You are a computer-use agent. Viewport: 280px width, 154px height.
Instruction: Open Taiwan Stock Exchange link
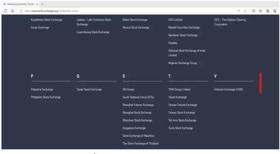click(x=181, y=113)
